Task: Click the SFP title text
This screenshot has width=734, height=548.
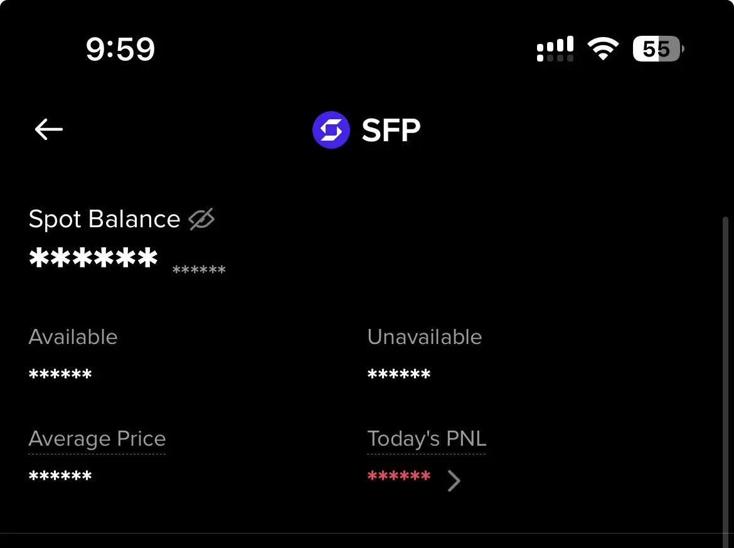Action: click(x=391, y=130)
